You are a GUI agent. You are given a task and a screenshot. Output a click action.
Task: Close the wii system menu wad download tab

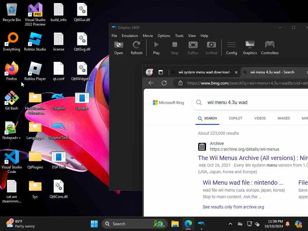[x=236, y=72]
